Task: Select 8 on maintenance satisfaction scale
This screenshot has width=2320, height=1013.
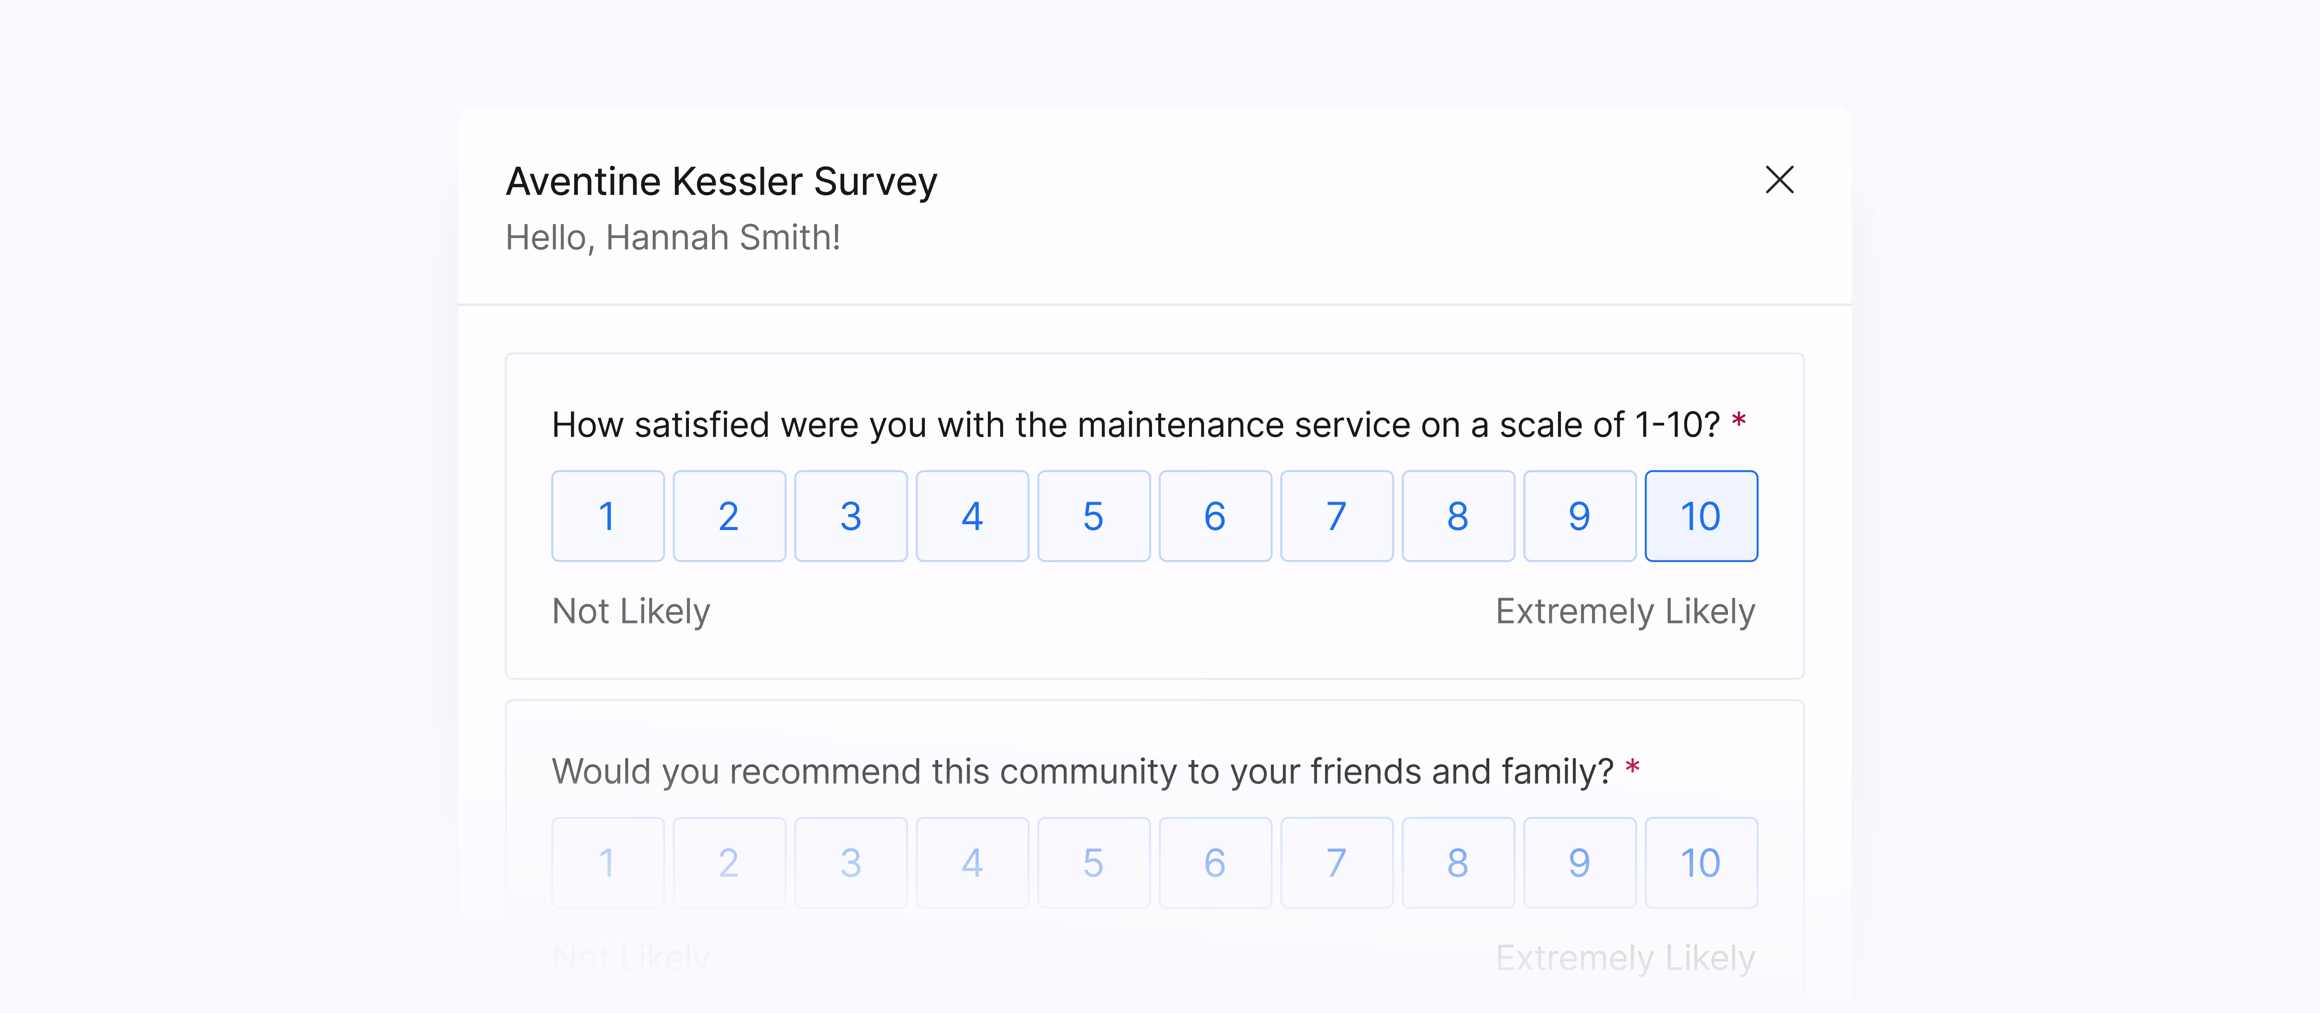Action: [1459, 516]
